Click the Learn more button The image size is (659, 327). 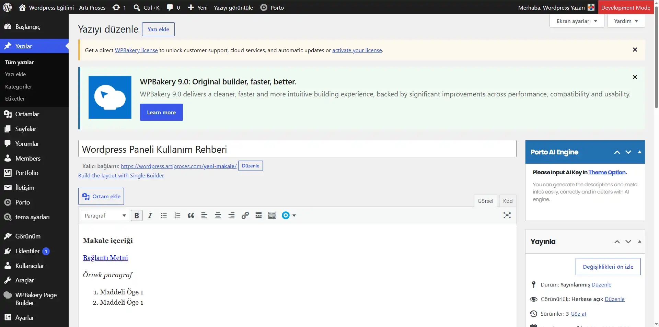(161, 112)
